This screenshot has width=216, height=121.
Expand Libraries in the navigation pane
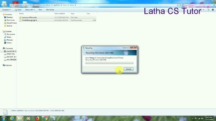pos(8,31)
